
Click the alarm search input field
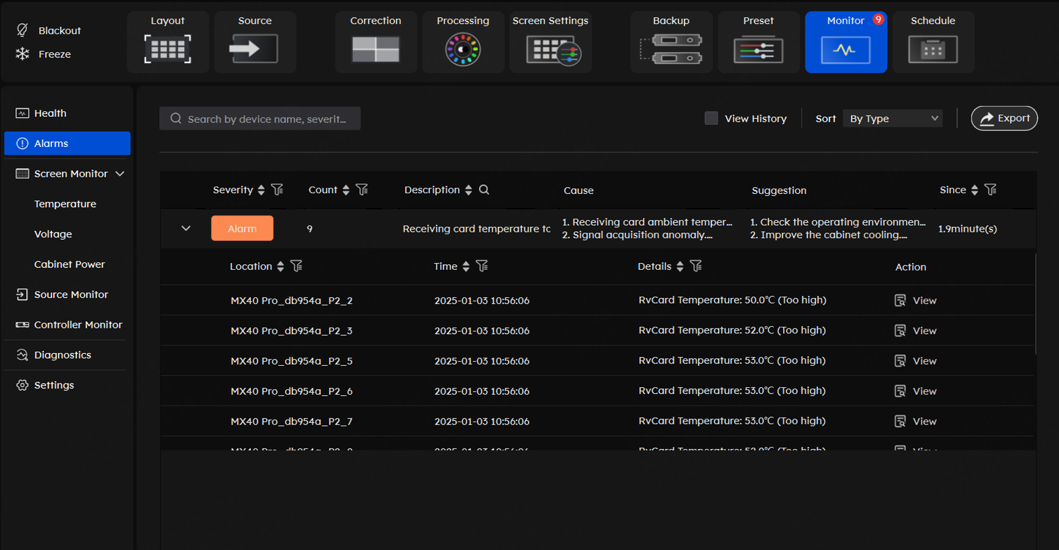point(267,119)
